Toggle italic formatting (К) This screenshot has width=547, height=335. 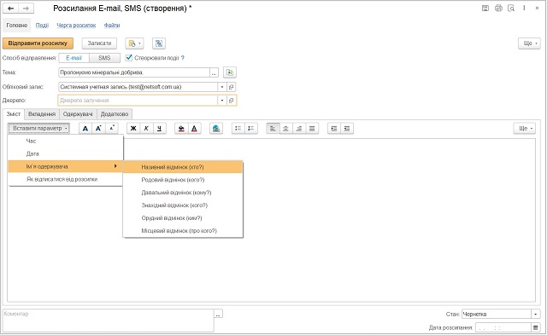pyautogui.click(x=146, y=129)
